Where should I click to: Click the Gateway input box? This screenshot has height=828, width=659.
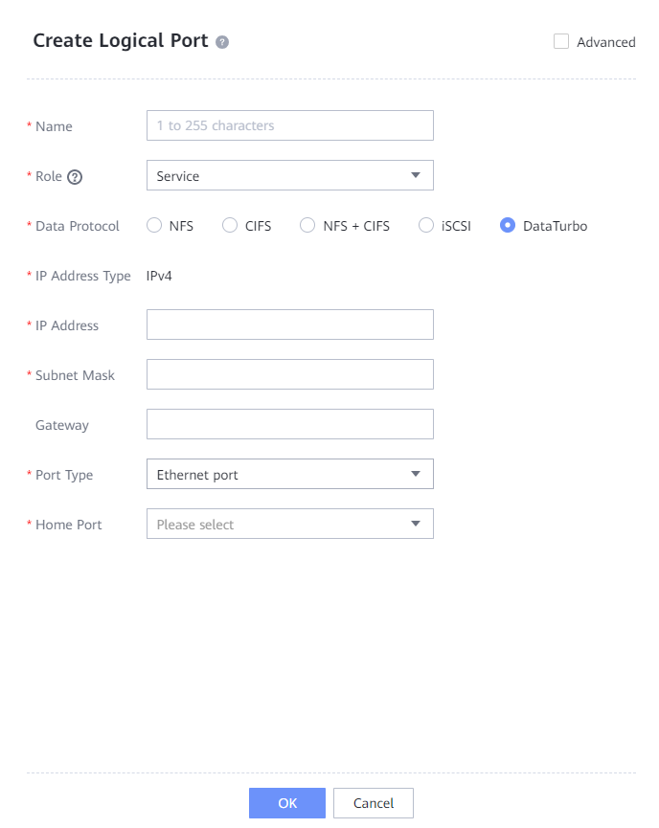289,424
